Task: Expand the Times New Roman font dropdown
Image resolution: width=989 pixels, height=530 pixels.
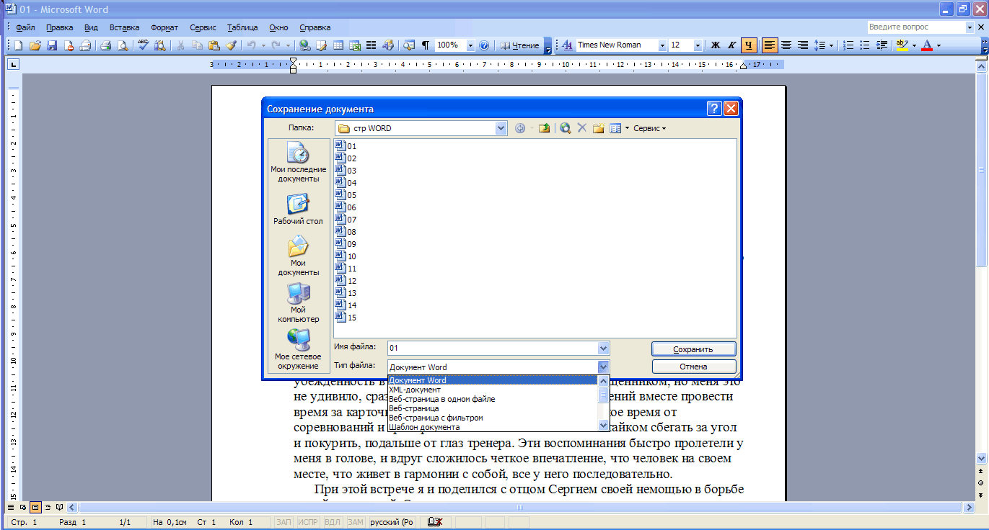Action: [x=662, y=45]
